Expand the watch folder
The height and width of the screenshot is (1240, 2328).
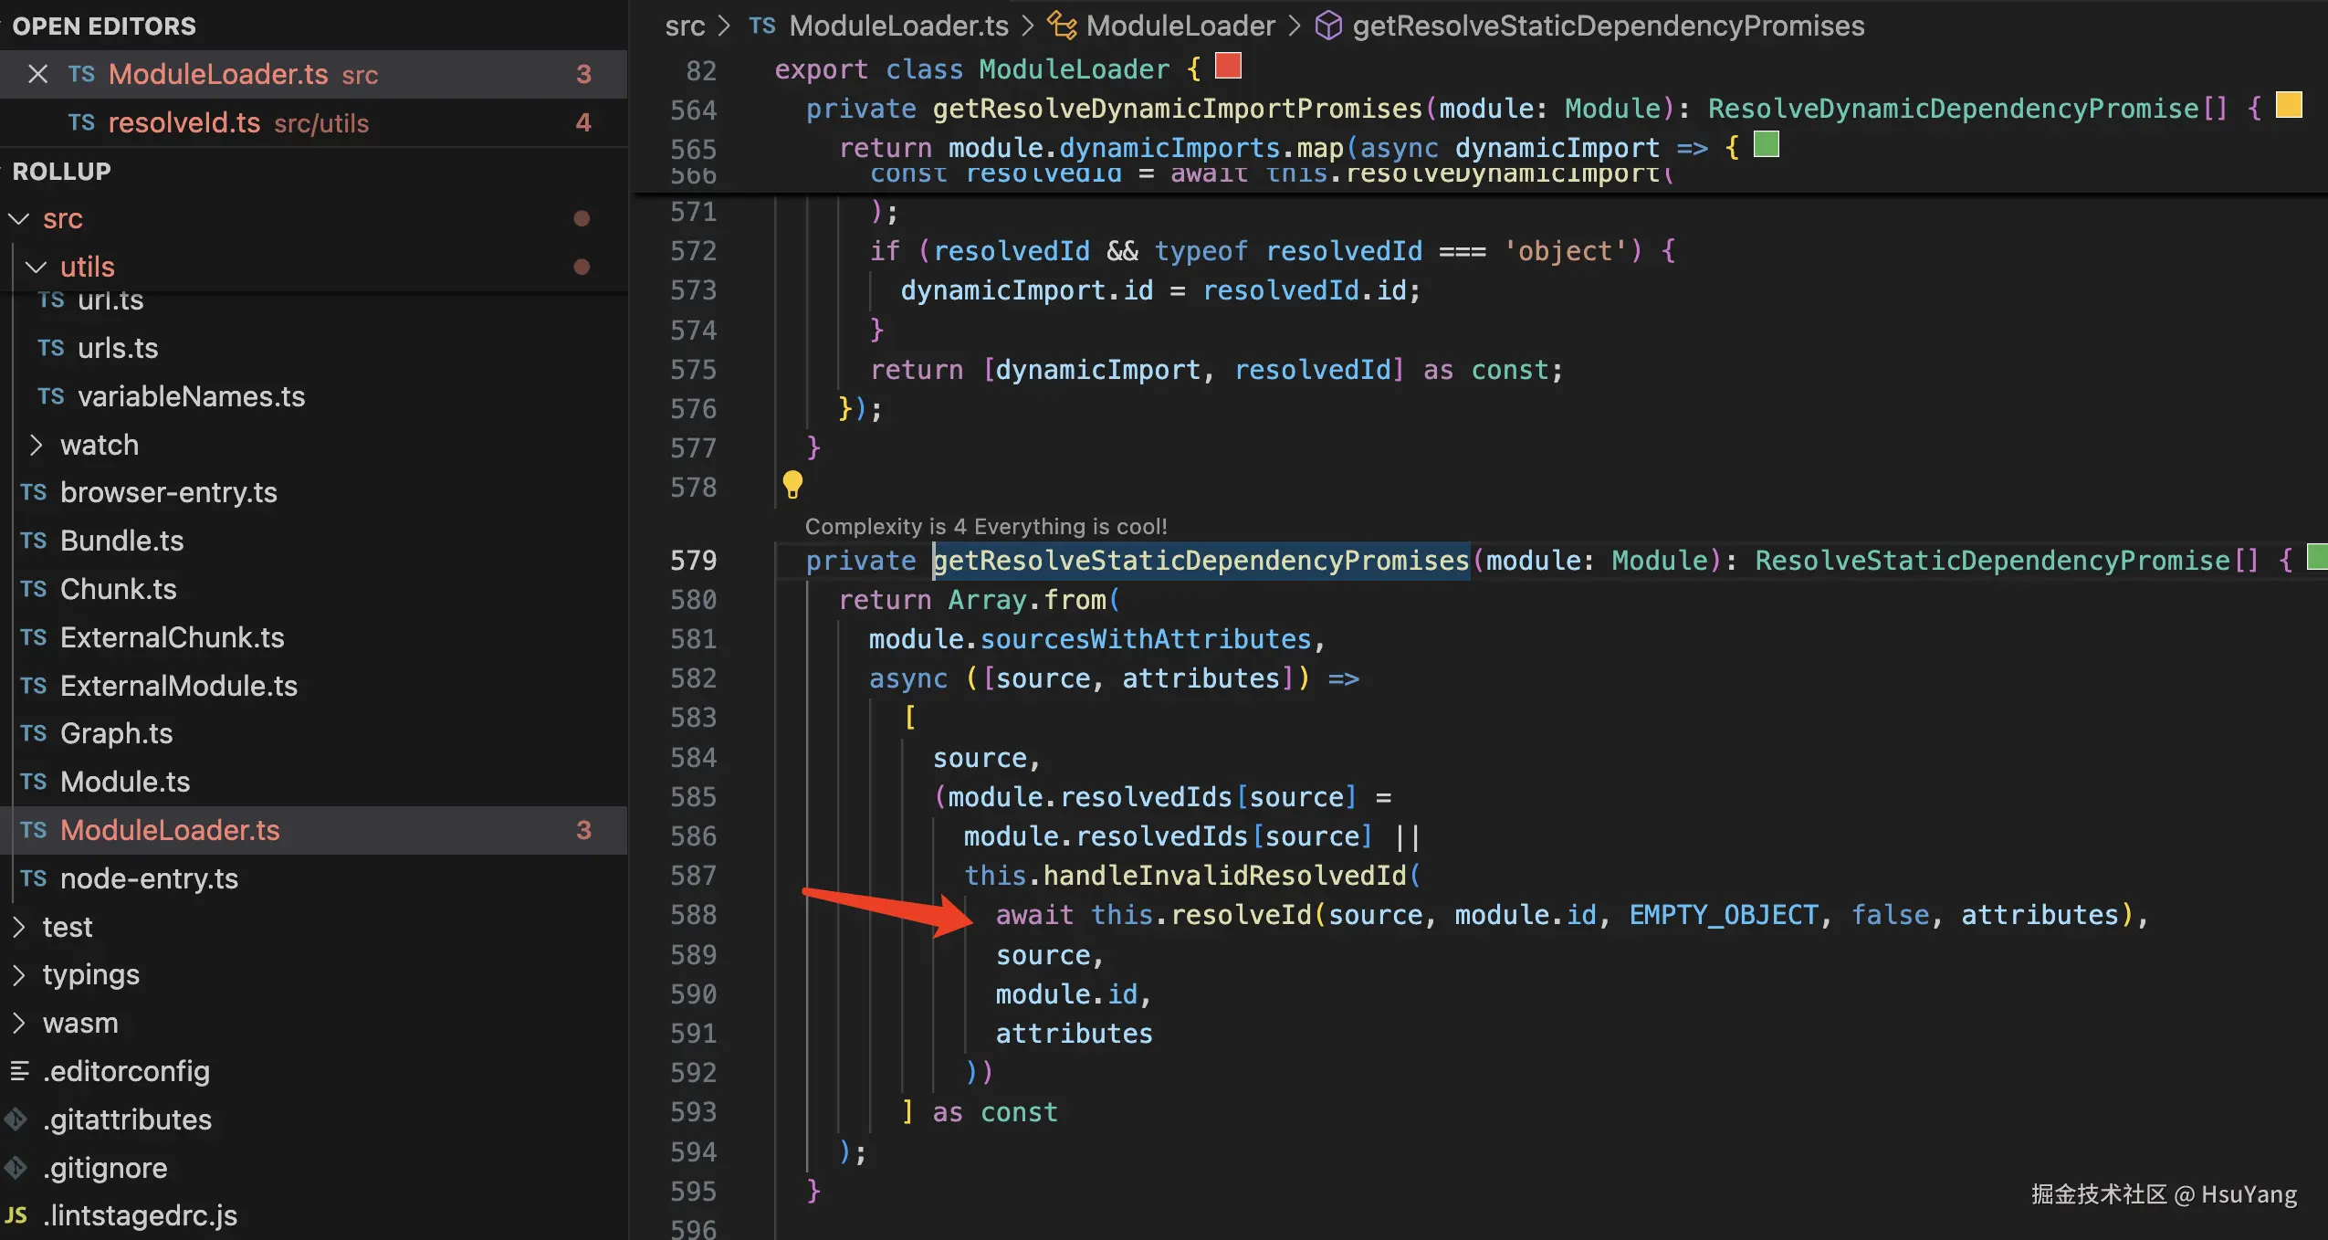pos(37,445)
